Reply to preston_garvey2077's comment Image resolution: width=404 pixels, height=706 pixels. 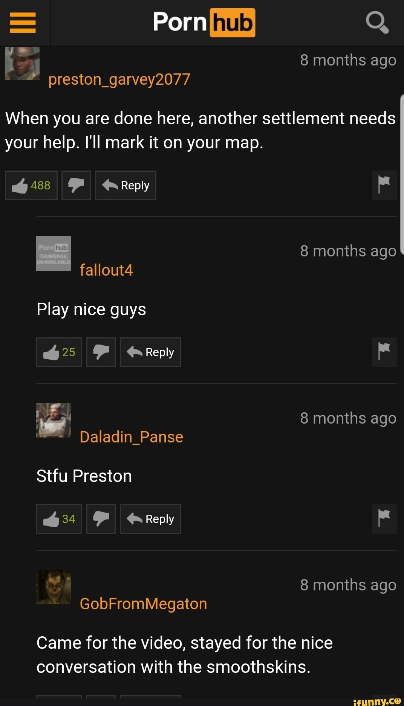coord(125,185)
